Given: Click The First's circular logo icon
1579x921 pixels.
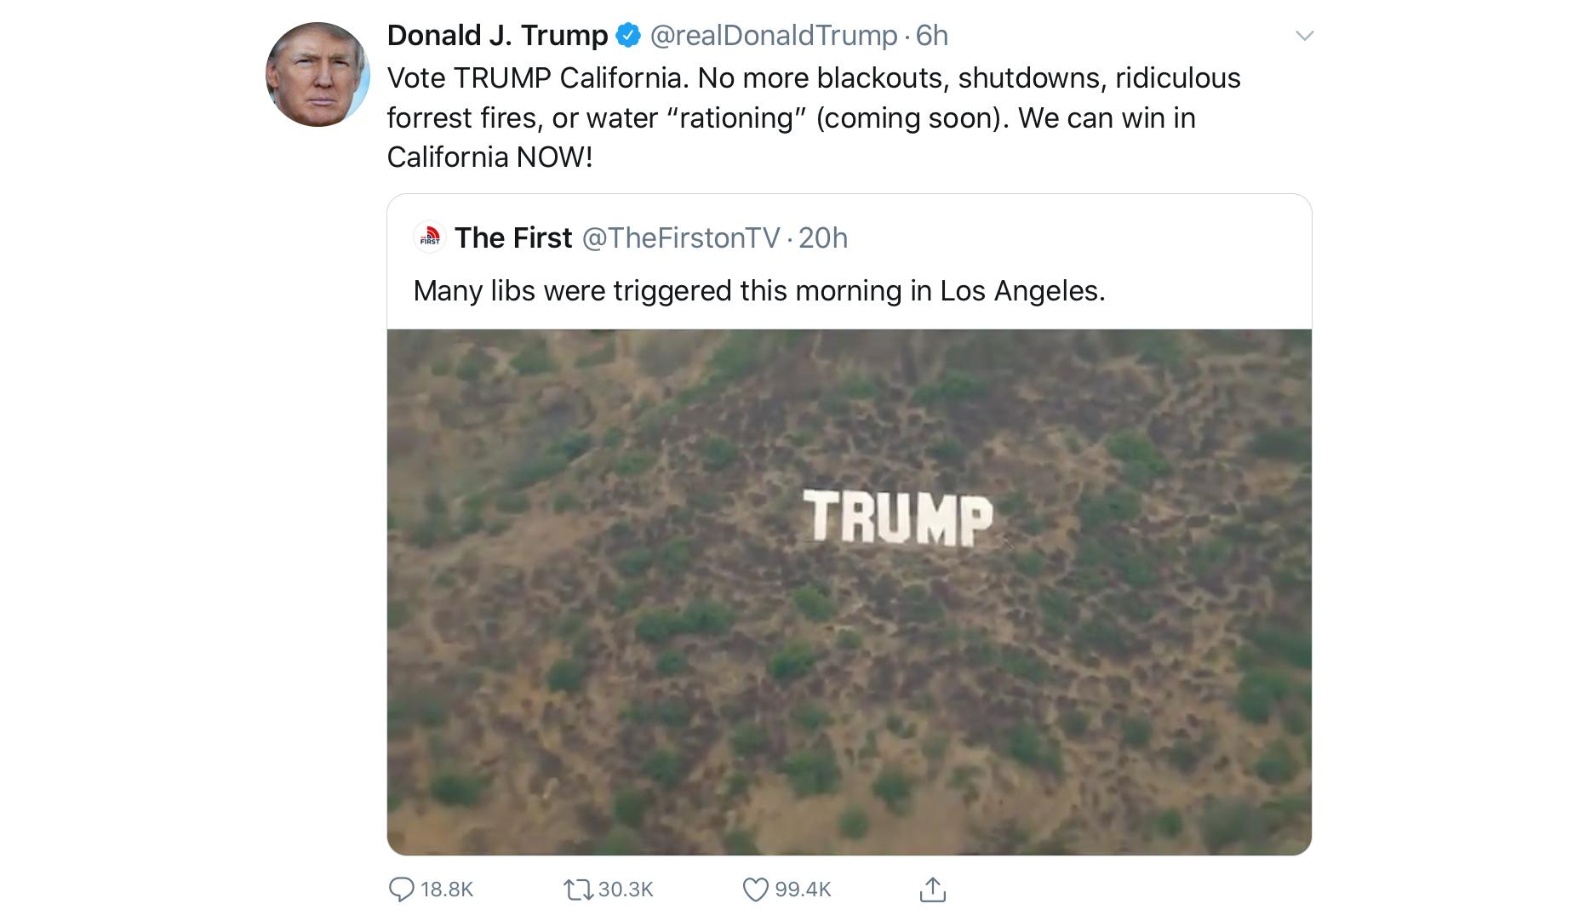Looking at the screenshot, I should click(x=428, y=238).
